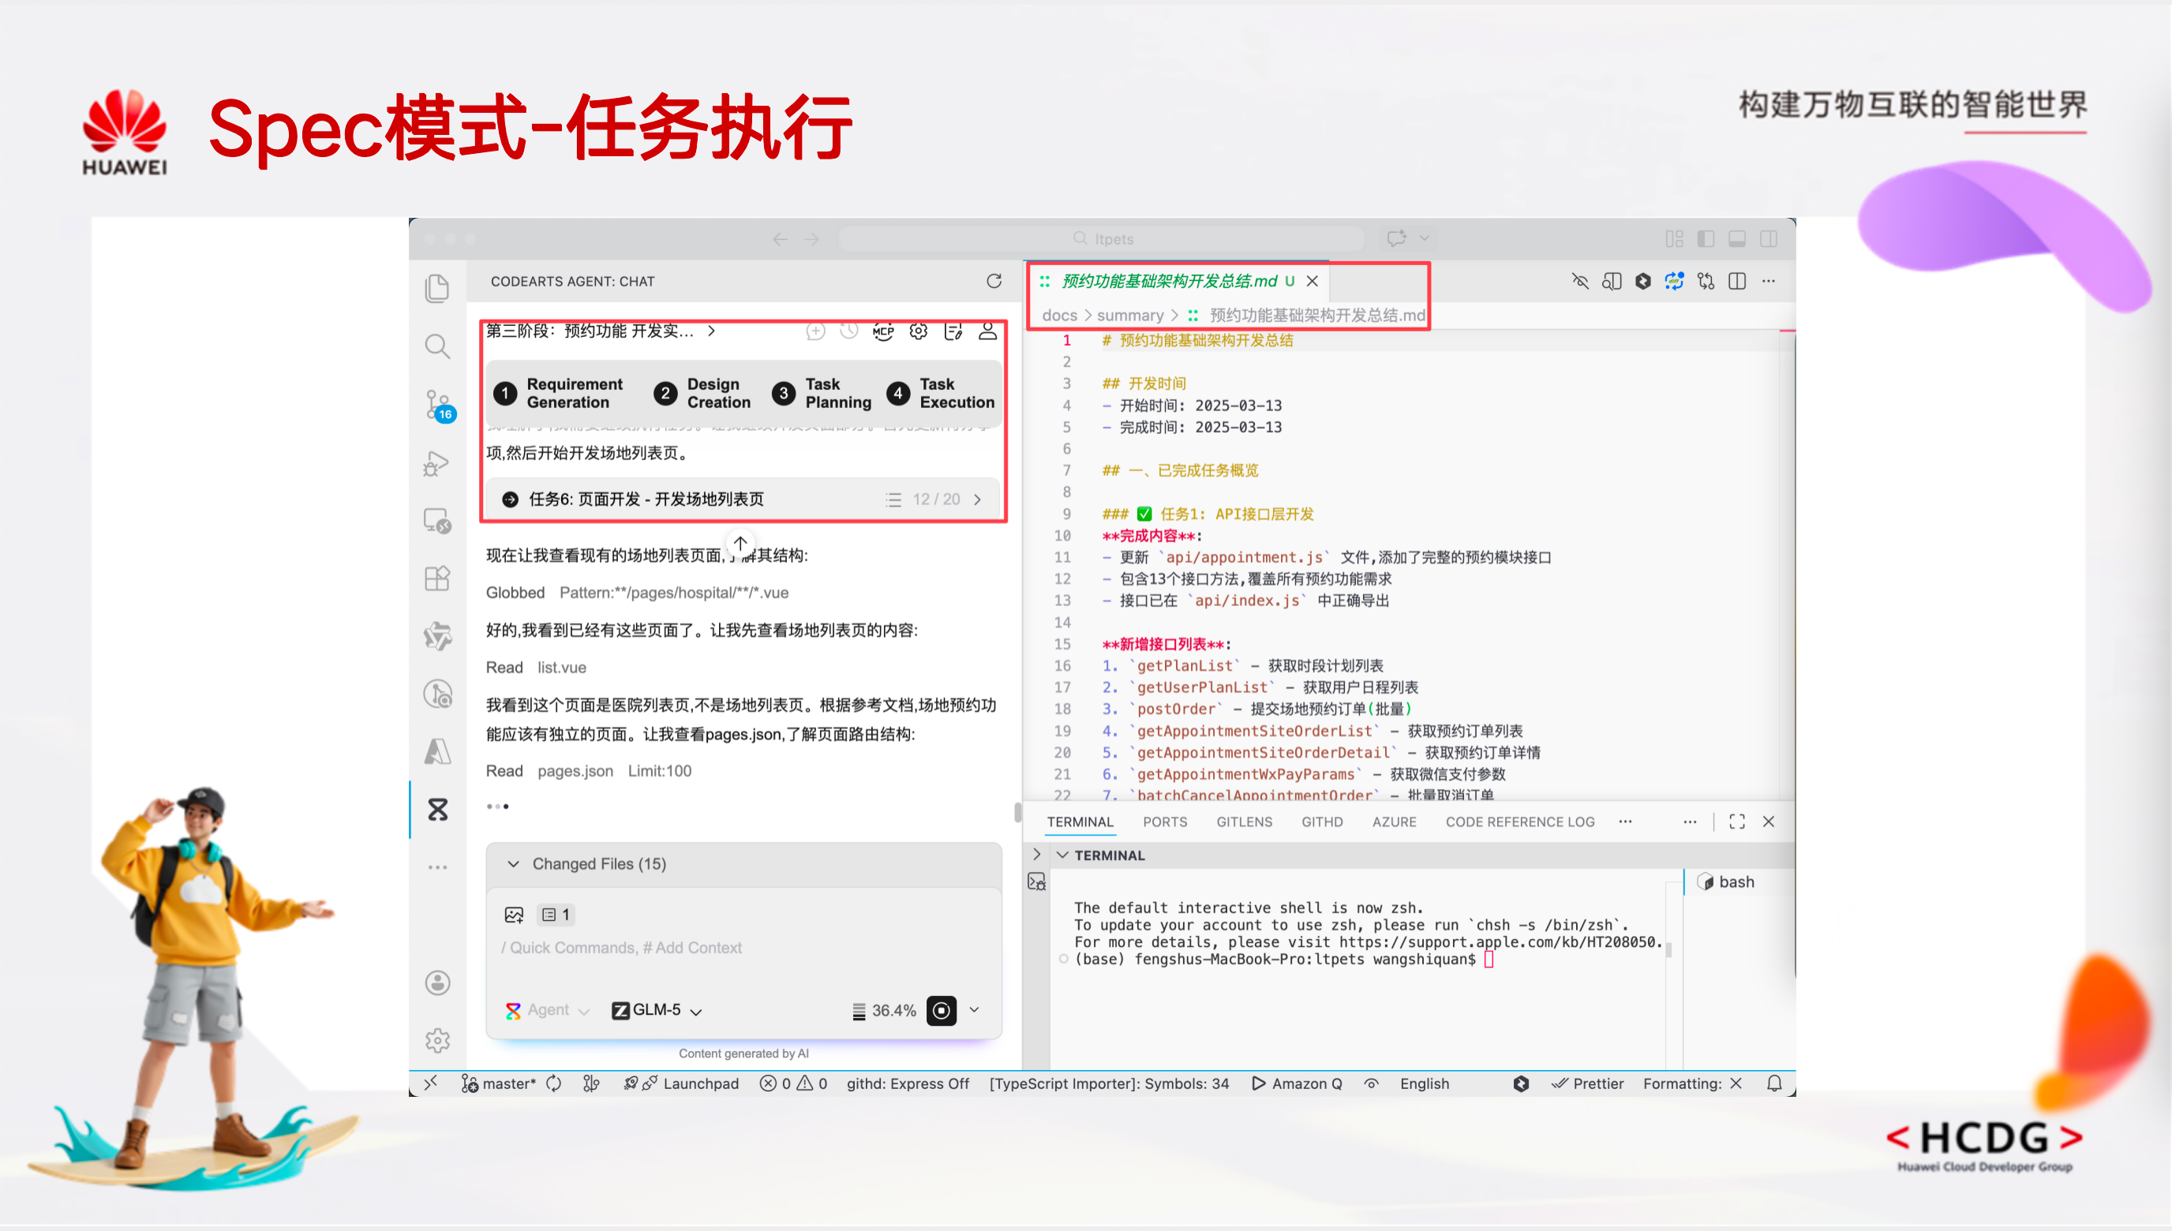This screenshot has width=2172, height=1231.
Task: Toggle word wrap disable icon in editor toolbar
Action: [x=1580, y=282]
